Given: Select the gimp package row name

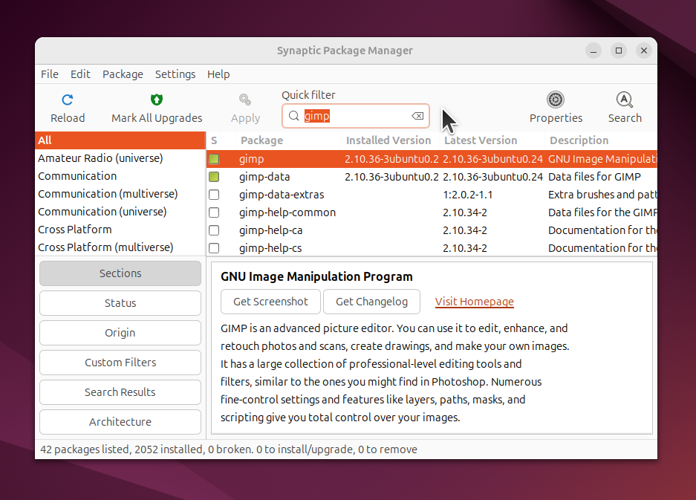Looking at the screenshot, I should [x=251, y=159].
